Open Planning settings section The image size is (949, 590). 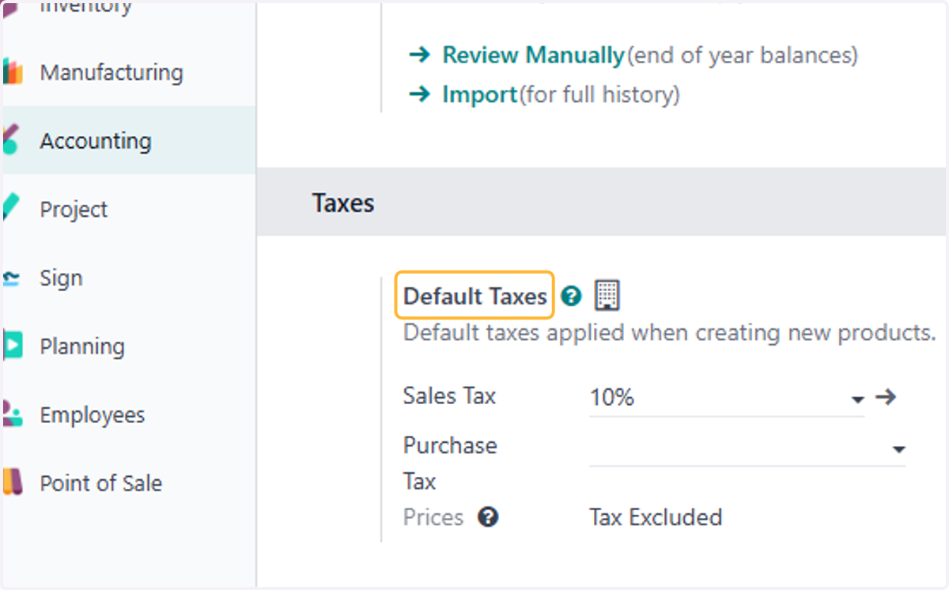point(127,346)
